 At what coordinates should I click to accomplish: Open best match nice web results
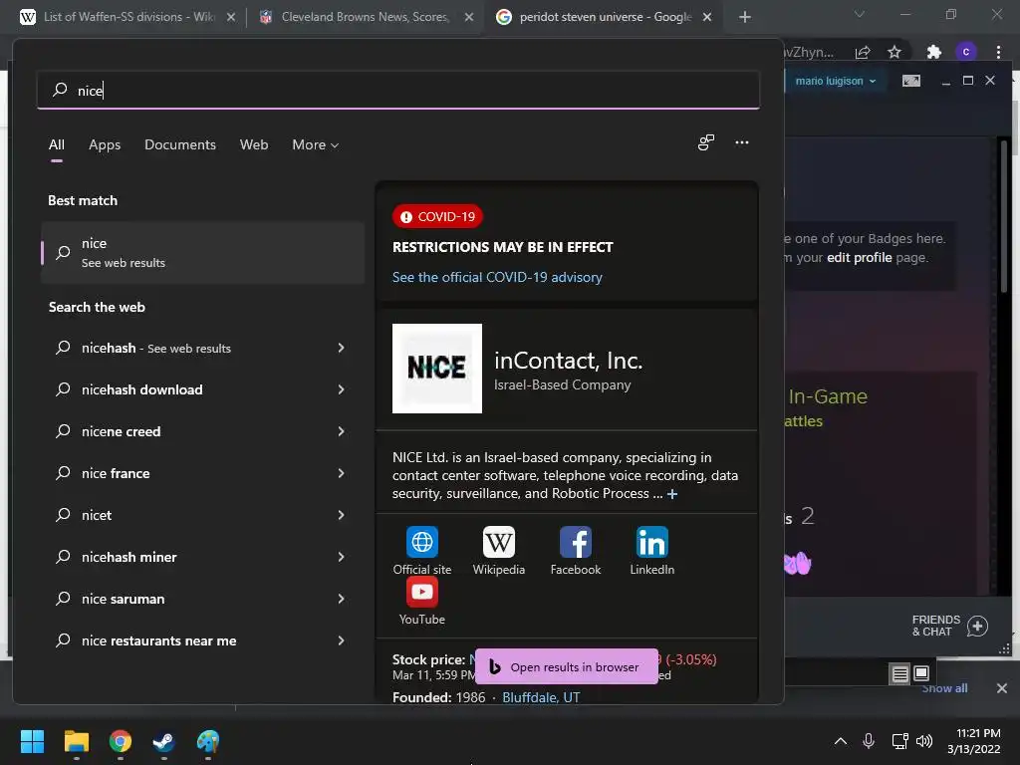[202, 252]
